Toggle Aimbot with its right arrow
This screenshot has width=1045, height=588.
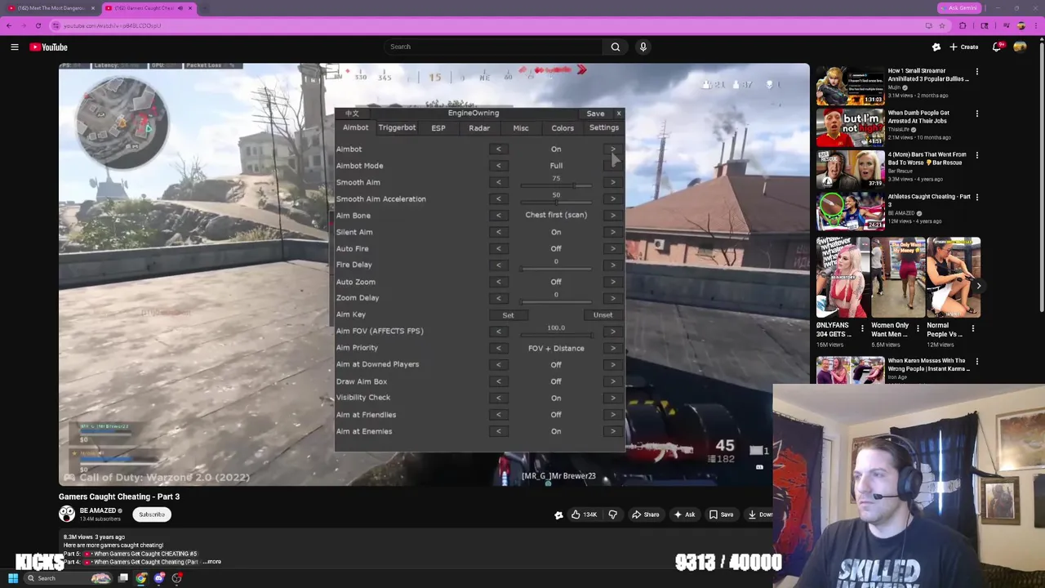coord(613,149)
